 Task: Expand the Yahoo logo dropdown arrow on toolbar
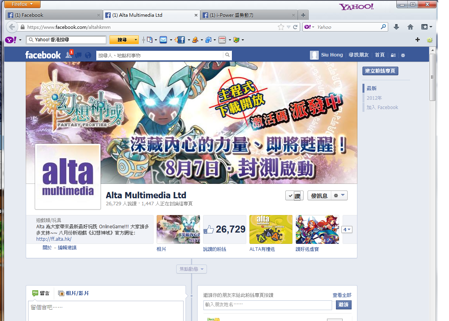click(20, 40)
